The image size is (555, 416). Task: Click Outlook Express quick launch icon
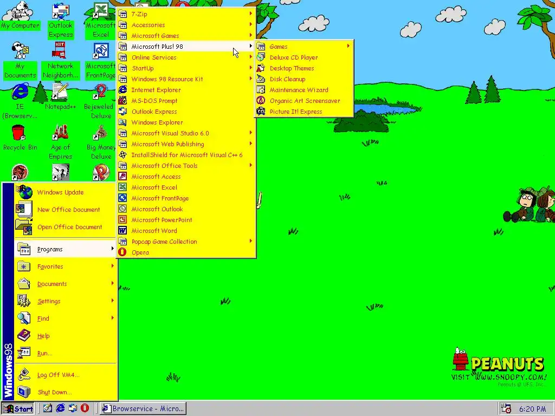pos(73,408)
